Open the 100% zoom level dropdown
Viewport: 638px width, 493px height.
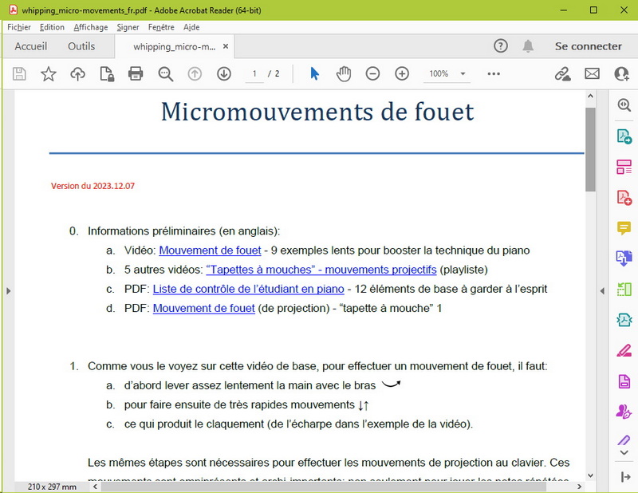coord(463,74)
